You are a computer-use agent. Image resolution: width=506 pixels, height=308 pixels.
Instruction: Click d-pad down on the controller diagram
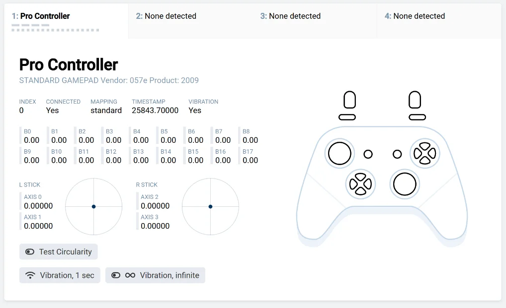360,191
